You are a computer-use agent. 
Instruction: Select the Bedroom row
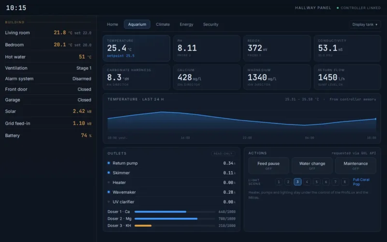[48, 45]
